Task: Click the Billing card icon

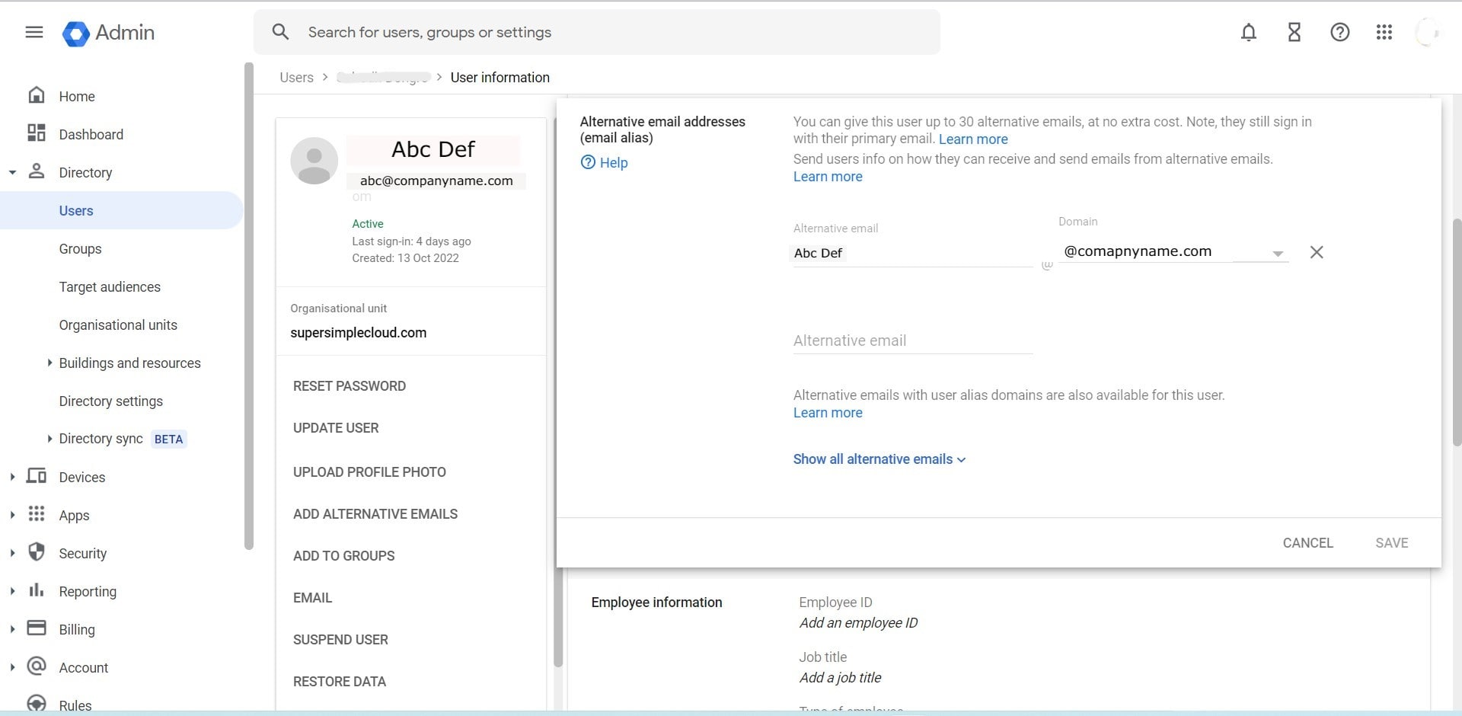Action: tap(36, 628)
